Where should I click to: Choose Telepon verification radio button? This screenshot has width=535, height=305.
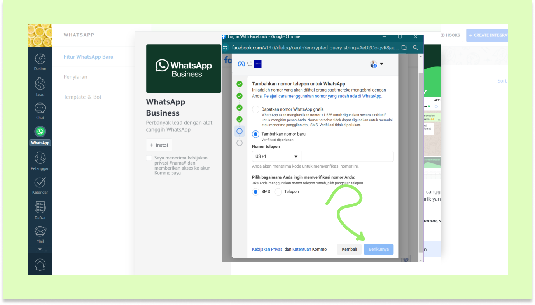coord(278,192)
